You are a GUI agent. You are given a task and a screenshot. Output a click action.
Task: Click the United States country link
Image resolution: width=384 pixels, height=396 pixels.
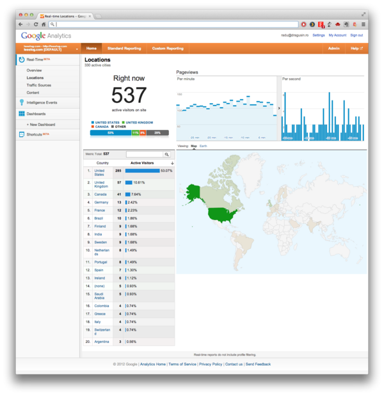tap(99, 173)
